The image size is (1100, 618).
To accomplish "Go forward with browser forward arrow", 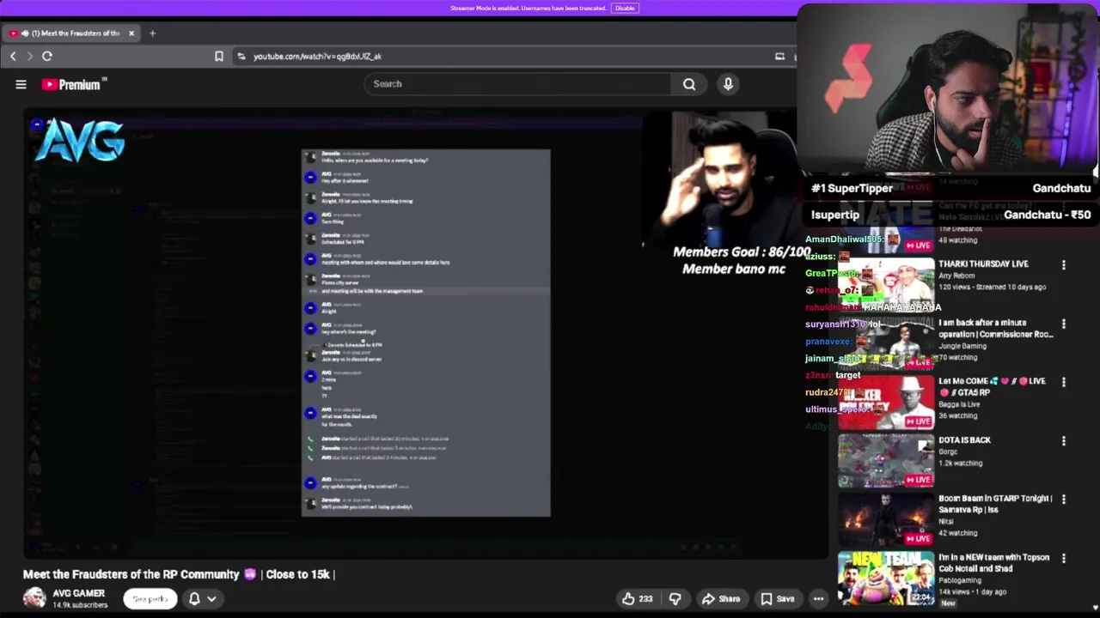I will [x=29, y=56].
